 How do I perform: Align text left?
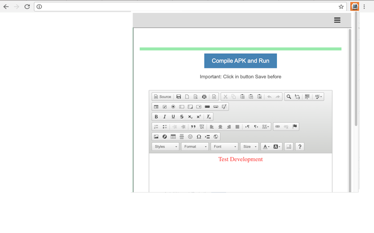[x=212, y=127]
